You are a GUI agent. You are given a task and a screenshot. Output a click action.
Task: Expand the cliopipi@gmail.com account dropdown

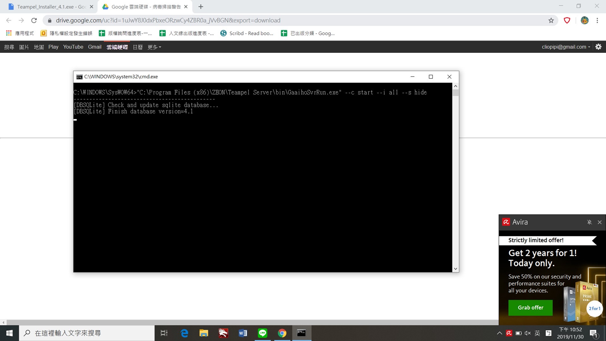pos(566,47)
